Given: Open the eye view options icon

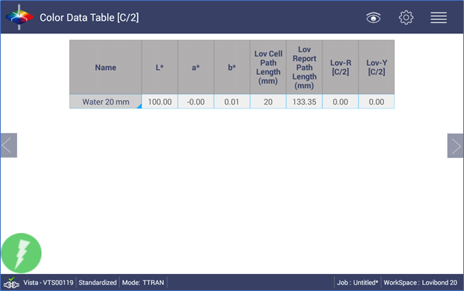Looking at the screenshot, I should coord(373,18).
